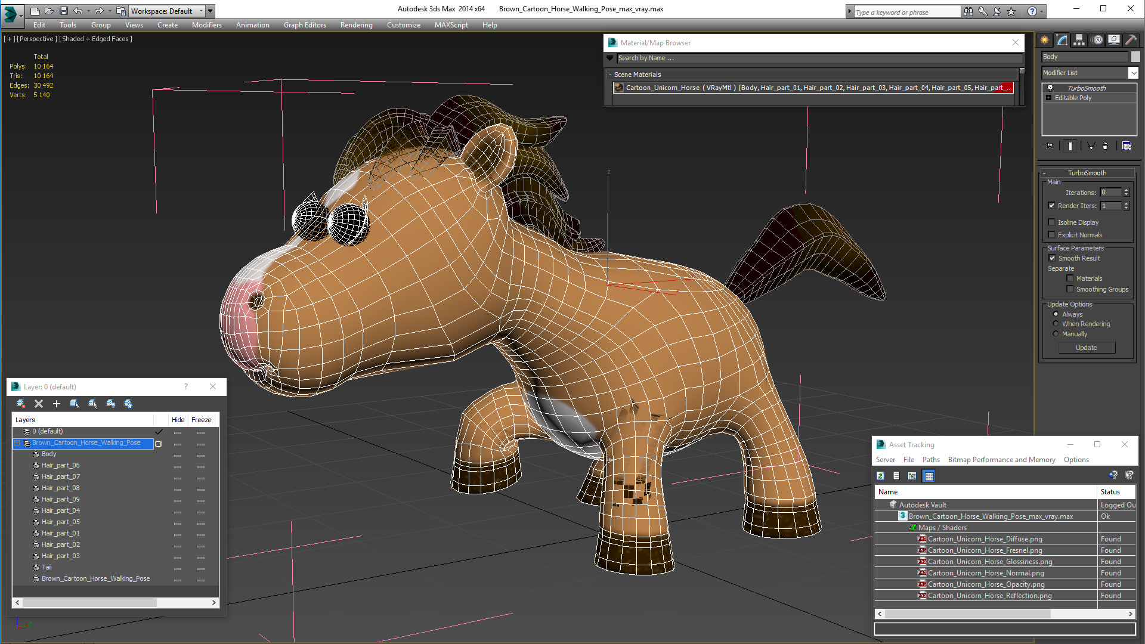Viewport: 1145px width, 644px height.
Task: Enable Isoline Display checkbox
Action: click(x=1051, y=222)
